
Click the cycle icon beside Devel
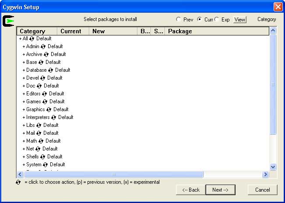[x=43, y=78]
